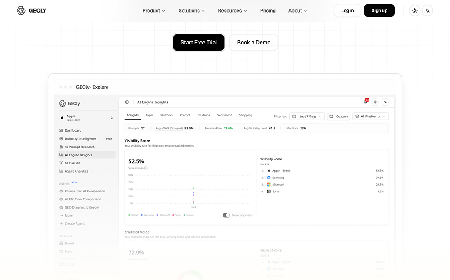Switch to the Prompt tab
Screen dimensions: 450x280
tap(185, 115)
